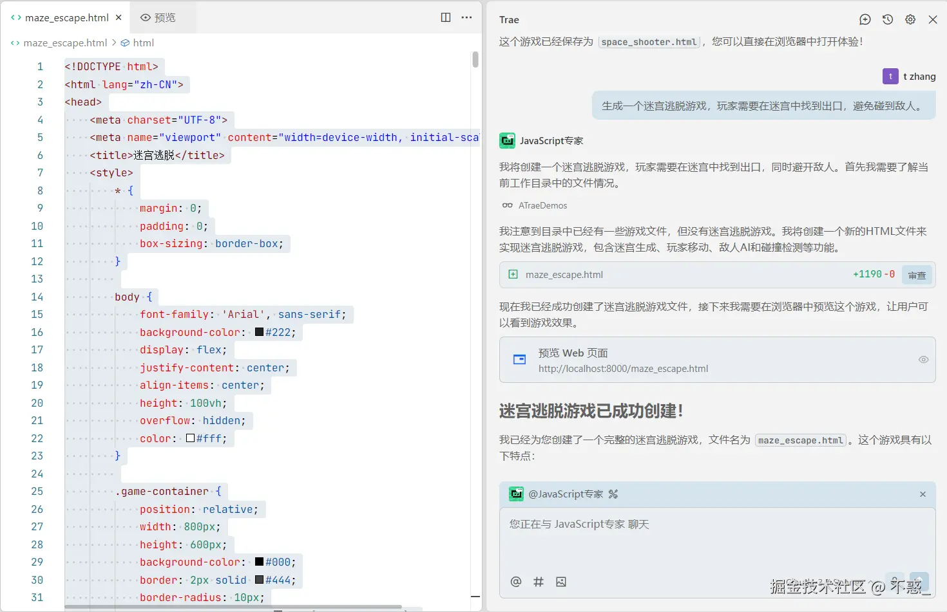
Task: Click the #fff color swatch on line 22
Action: [x=190, y=438]
